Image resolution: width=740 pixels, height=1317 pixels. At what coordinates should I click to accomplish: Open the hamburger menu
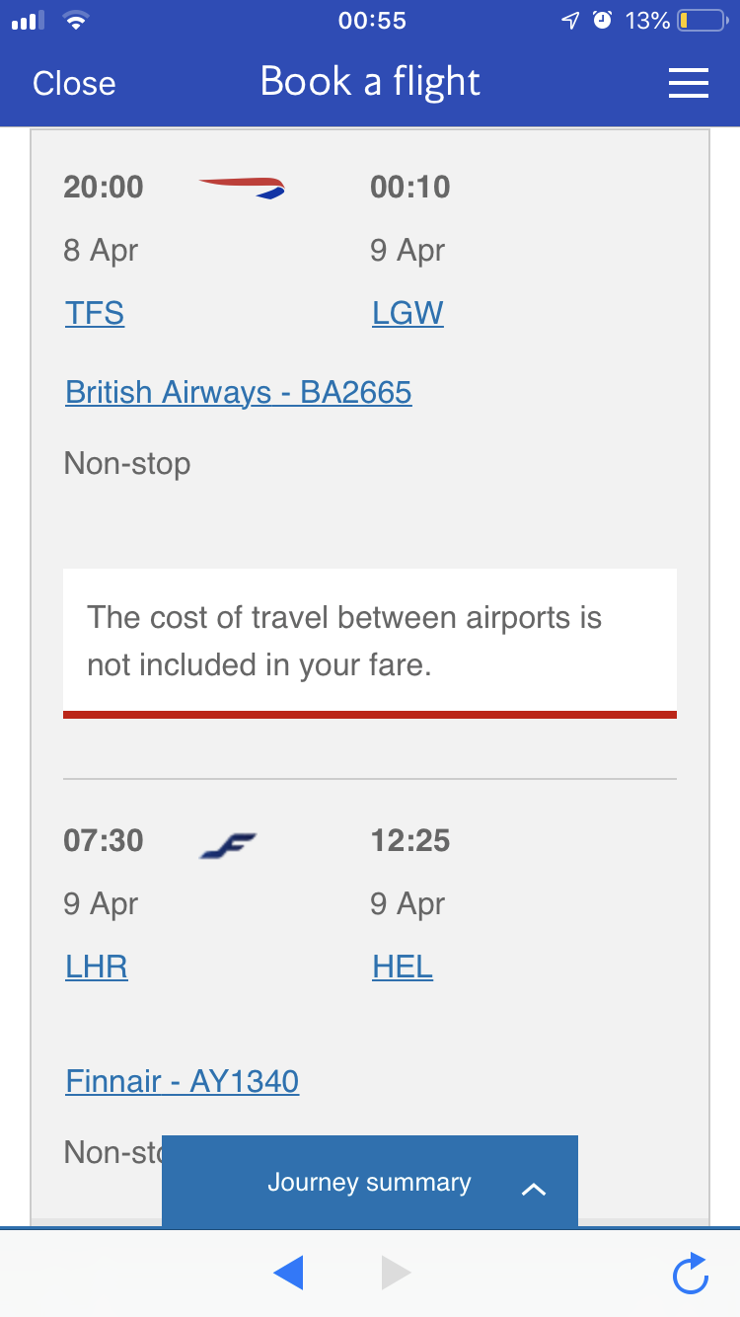pos(688,83)
